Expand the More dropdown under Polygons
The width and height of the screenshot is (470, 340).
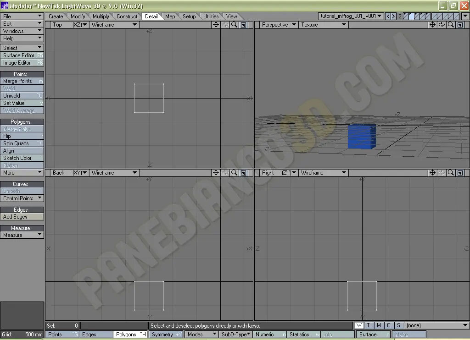22,173
